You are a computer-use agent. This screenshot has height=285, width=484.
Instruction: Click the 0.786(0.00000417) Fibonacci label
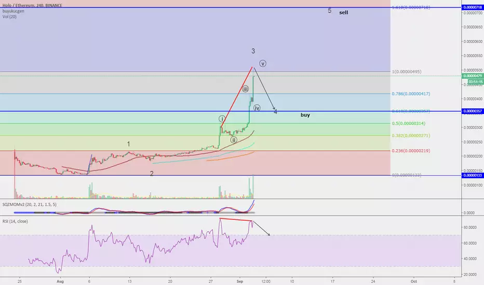411,94
